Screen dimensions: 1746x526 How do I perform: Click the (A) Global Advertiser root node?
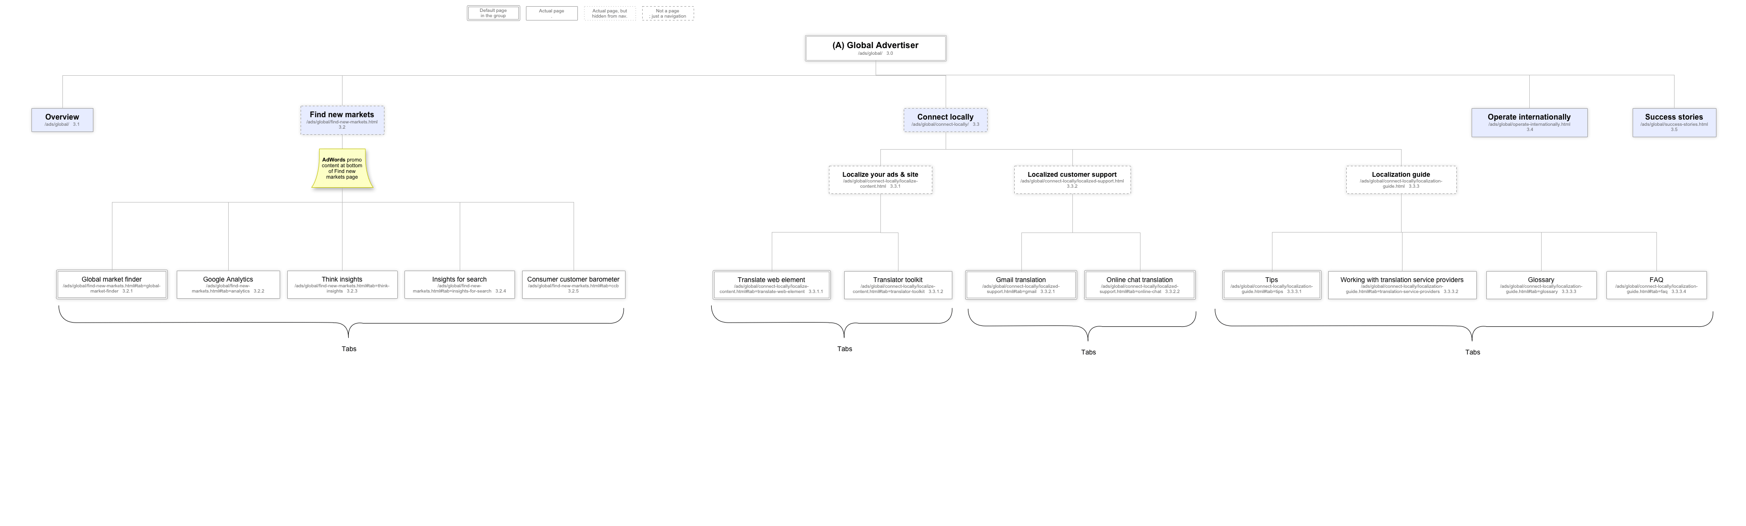pyautogui.click(x=875, y=48)
